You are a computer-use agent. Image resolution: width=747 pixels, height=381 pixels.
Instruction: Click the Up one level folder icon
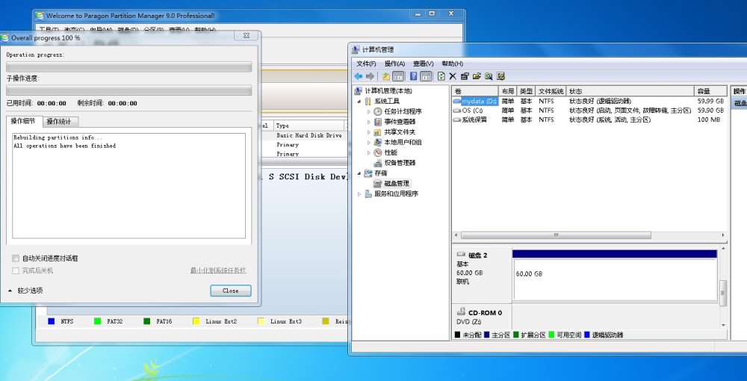click(386, 76)
